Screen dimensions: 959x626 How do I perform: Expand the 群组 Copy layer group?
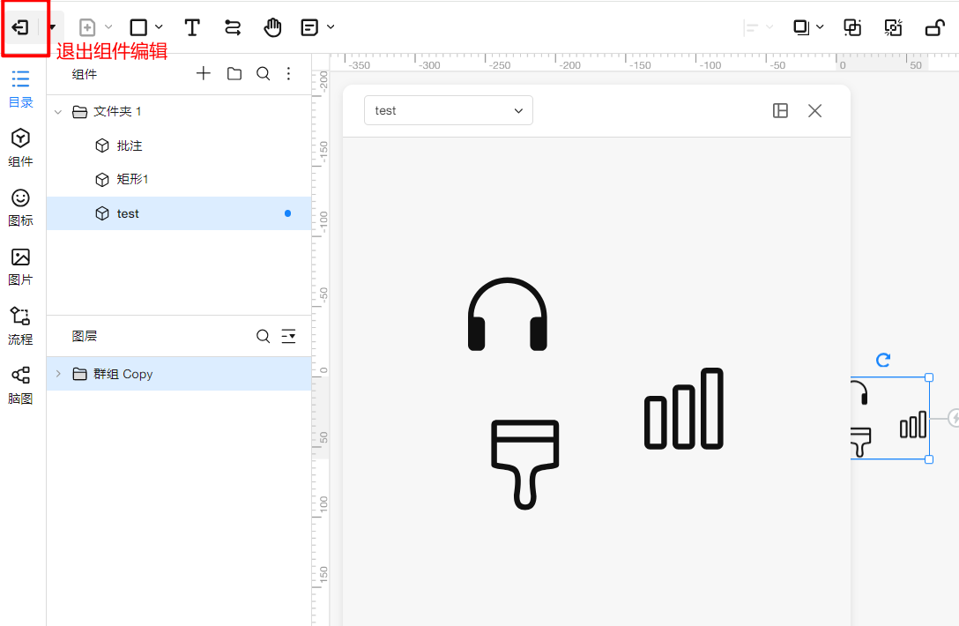pos(58,374)
